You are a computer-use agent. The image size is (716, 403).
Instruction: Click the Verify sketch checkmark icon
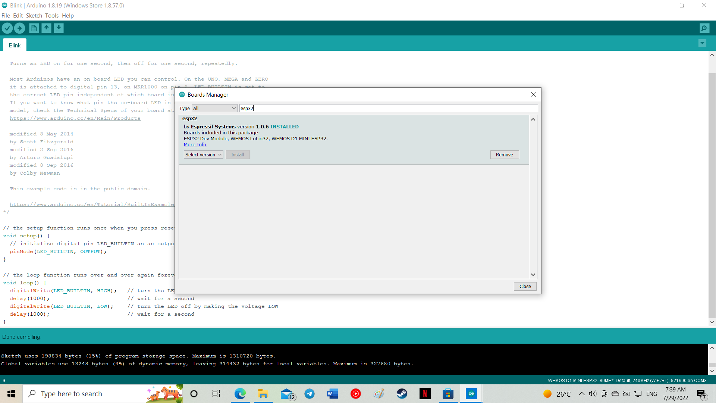click(7, 28)
